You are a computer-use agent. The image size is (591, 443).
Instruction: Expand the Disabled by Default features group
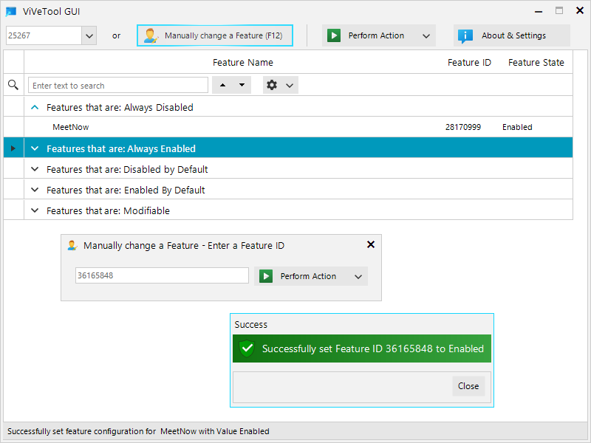[x=35, y=169]
